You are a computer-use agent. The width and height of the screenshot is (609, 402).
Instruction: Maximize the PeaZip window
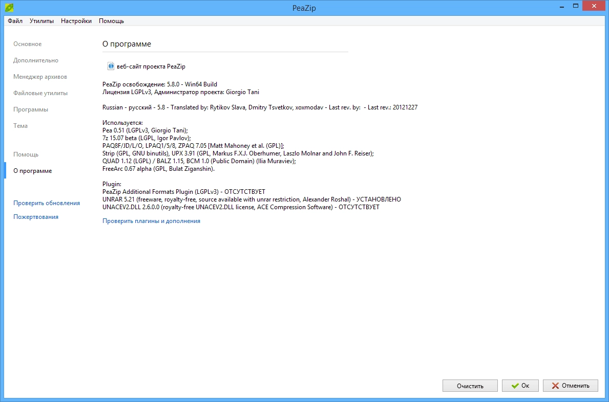point(576,6)
